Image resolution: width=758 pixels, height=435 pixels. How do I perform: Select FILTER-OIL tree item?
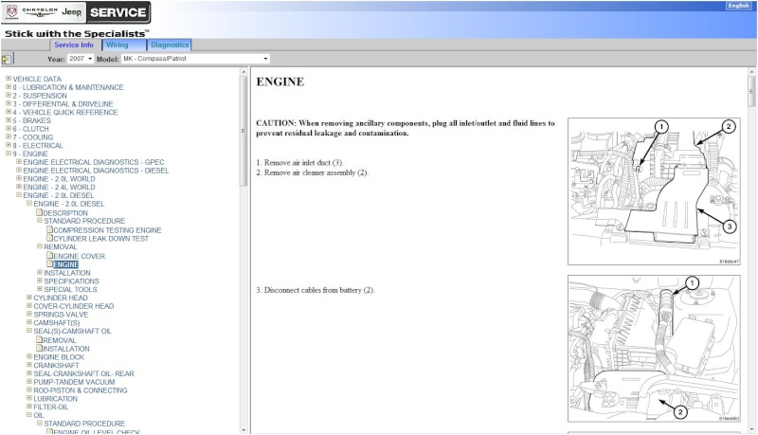click(x=51, y=407)
